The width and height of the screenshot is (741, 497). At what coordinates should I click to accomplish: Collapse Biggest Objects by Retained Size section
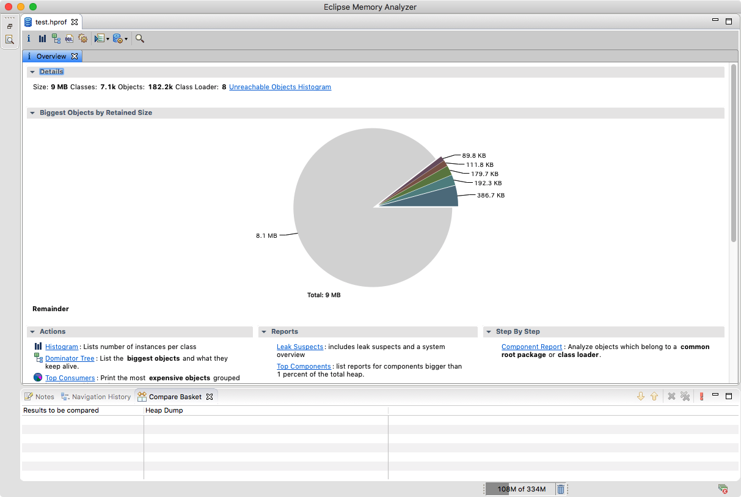coord(32,113)
